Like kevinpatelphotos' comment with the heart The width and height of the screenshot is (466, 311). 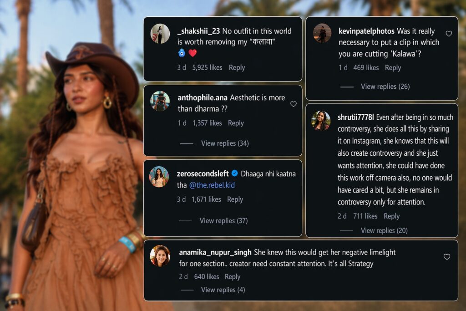[x=449, y=34]
